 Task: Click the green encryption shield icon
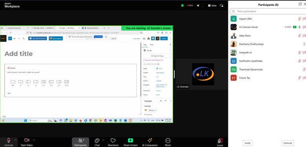click(182, 6)
